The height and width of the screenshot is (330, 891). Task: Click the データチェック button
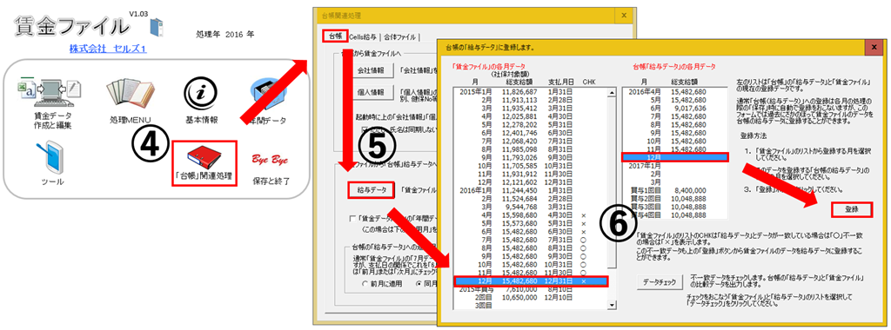coord(660,282)
